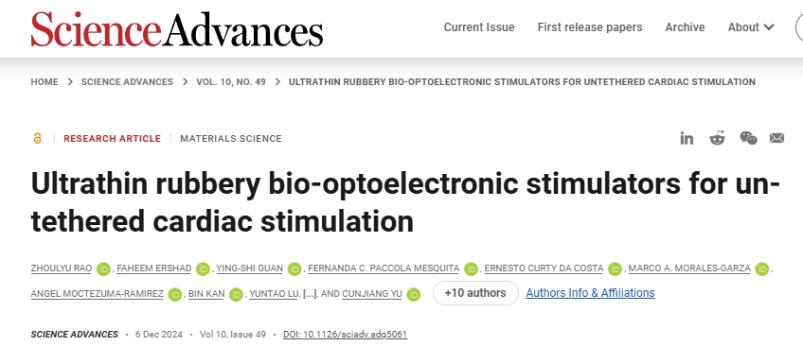Open the Current Issue menu item
The width and height of the screenshot is (803, 346).
(479, 27)
